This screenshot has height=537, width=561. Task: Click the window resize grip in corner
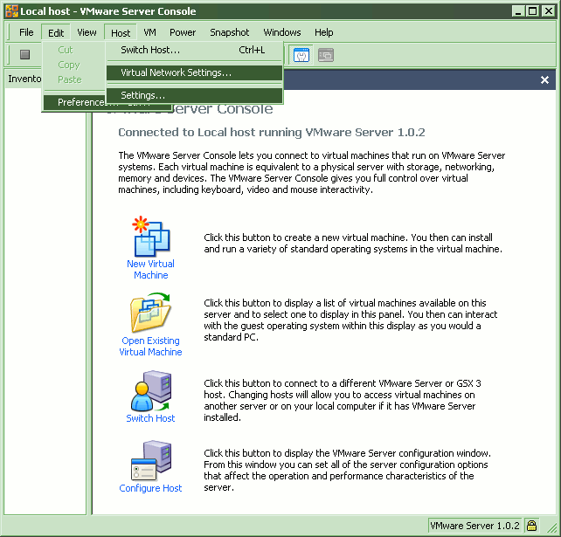tap(553, 527)
